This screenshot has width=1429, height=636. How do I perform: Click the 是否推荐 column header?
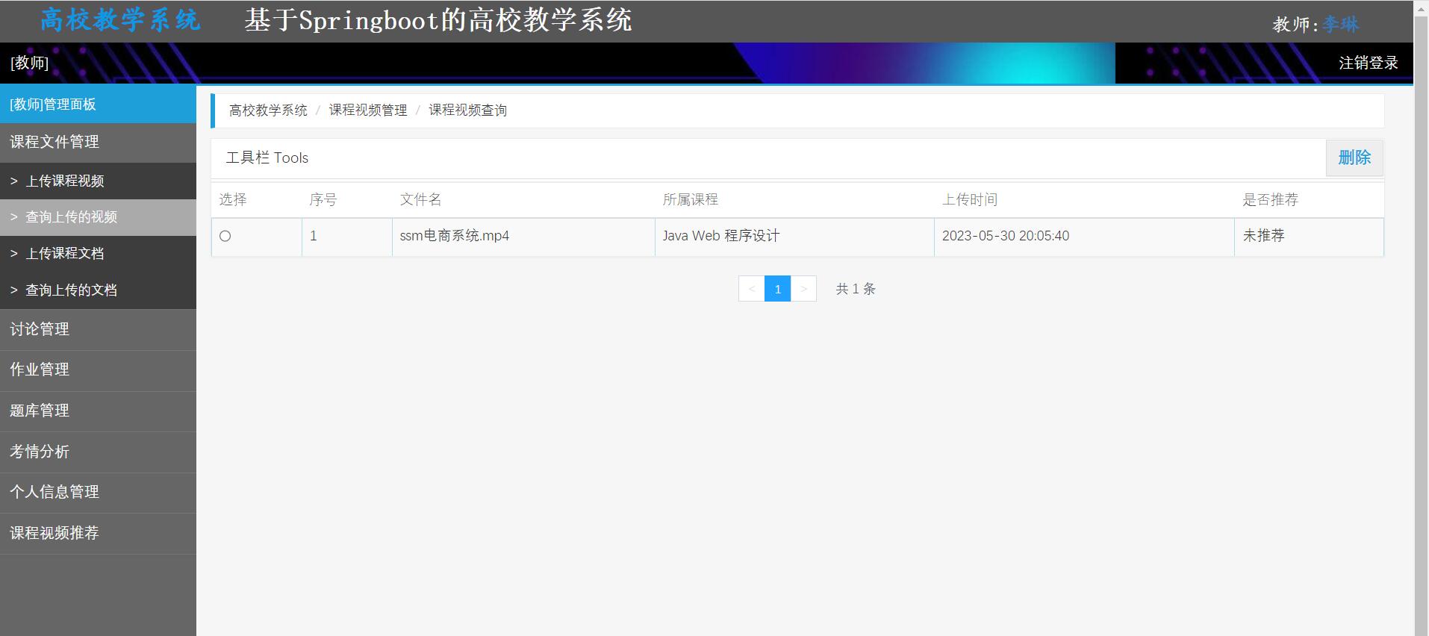[1270, 200]
